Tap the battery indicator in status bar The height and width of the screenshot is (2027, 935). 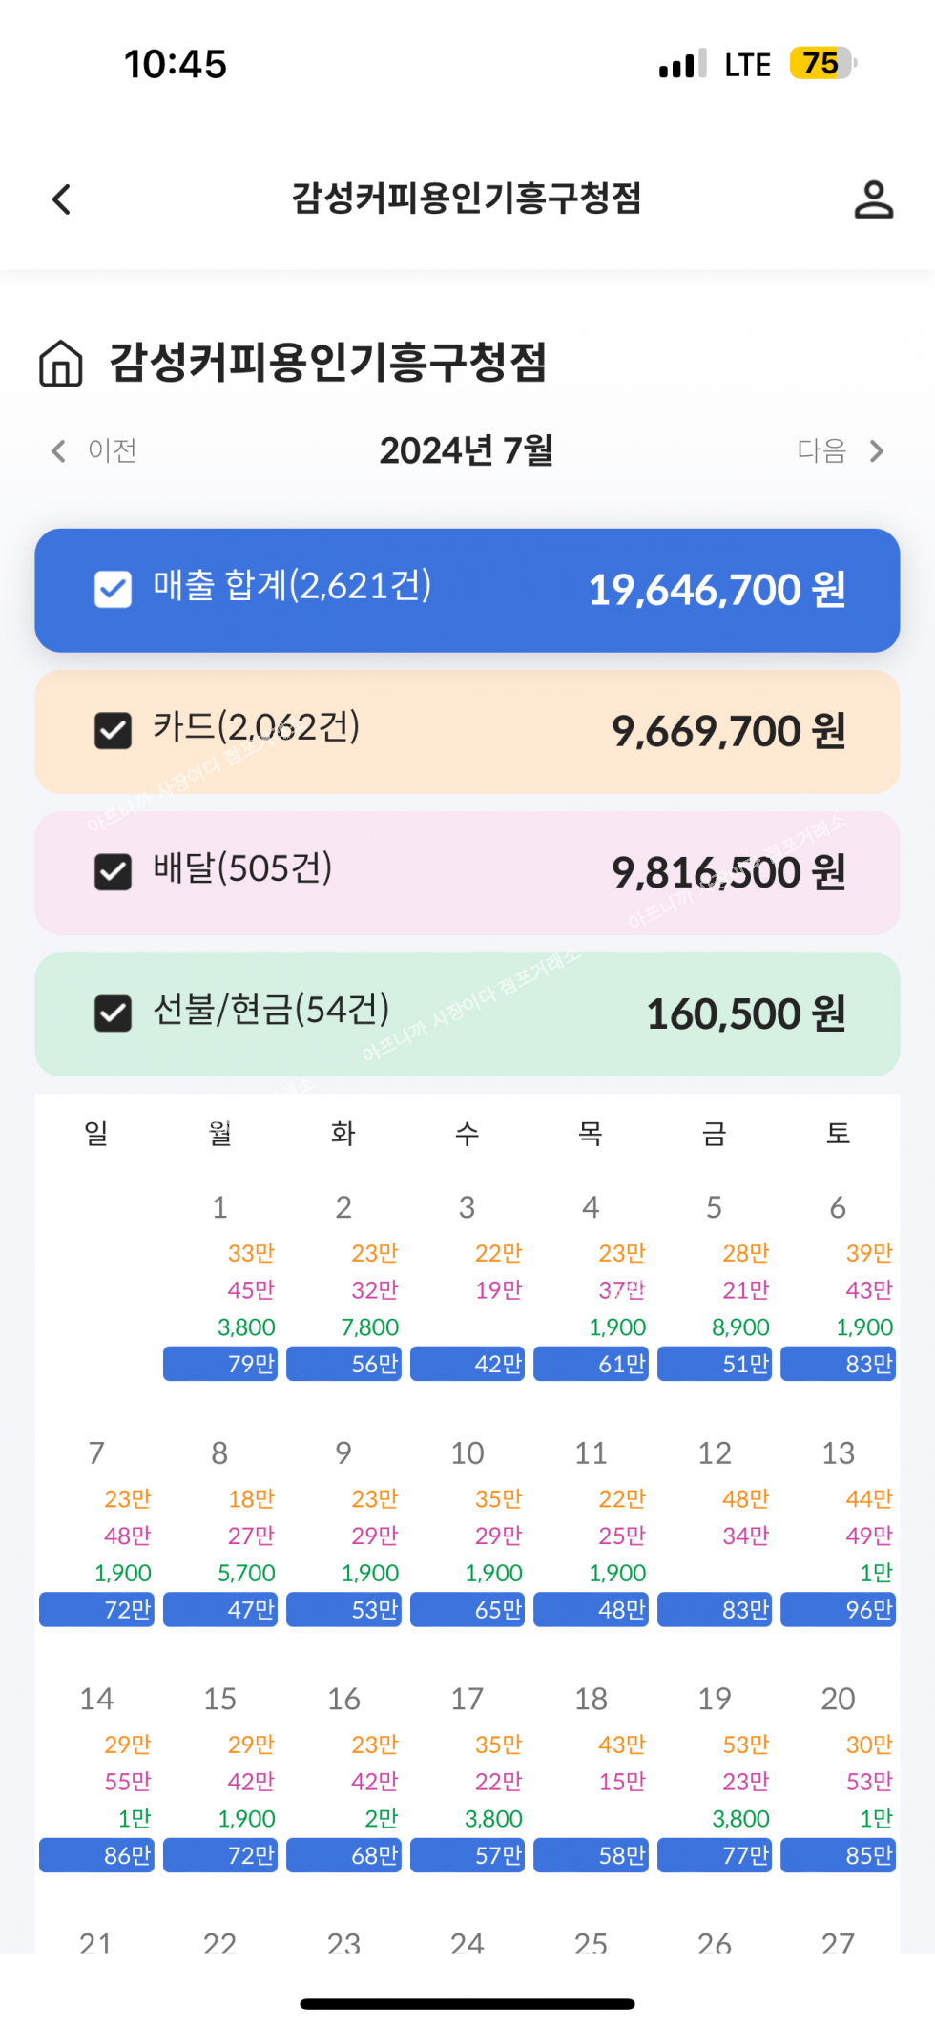(x=822, y=64)
